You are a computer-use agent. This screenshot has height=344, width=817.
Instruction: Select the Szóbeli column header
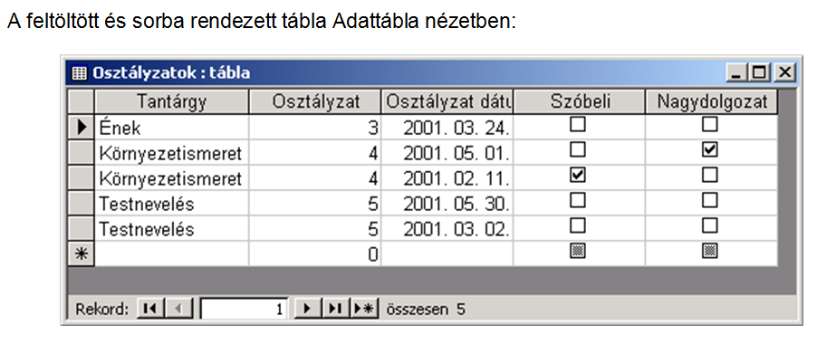tap(580, 101)
